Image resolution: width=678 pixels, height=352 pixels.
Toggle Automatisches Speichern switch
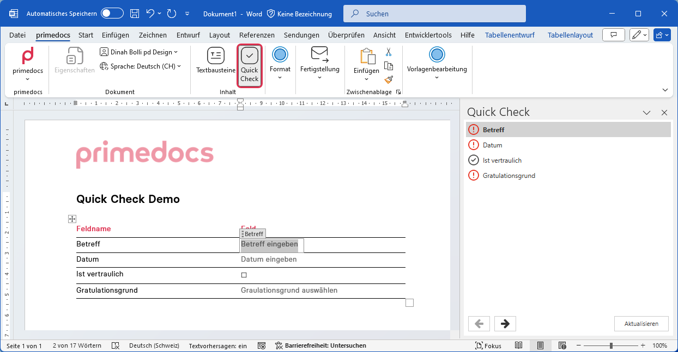pos(112,14)
